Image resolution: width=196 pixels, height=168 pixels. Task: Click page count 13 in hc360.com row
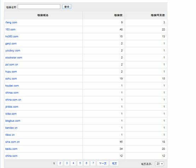coord(163,37)
